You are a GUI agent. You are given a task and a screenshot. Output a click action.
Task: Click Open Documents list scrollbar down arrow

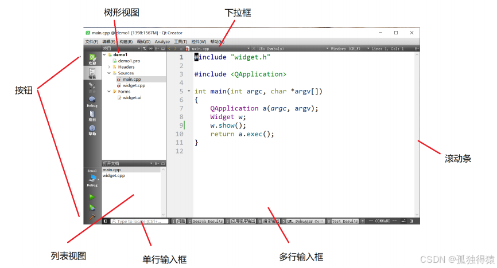click(x=163, y=215)
